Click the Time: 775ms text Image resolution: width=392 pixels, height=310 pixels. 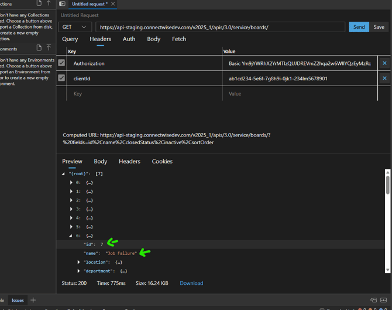click(x=111, y=283)
